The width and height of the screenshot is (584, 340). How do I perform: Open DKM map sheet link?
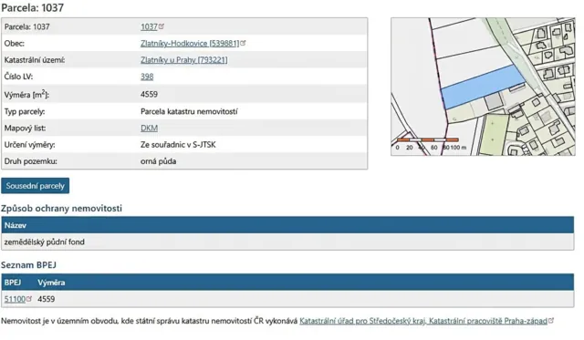coord(149,128)
